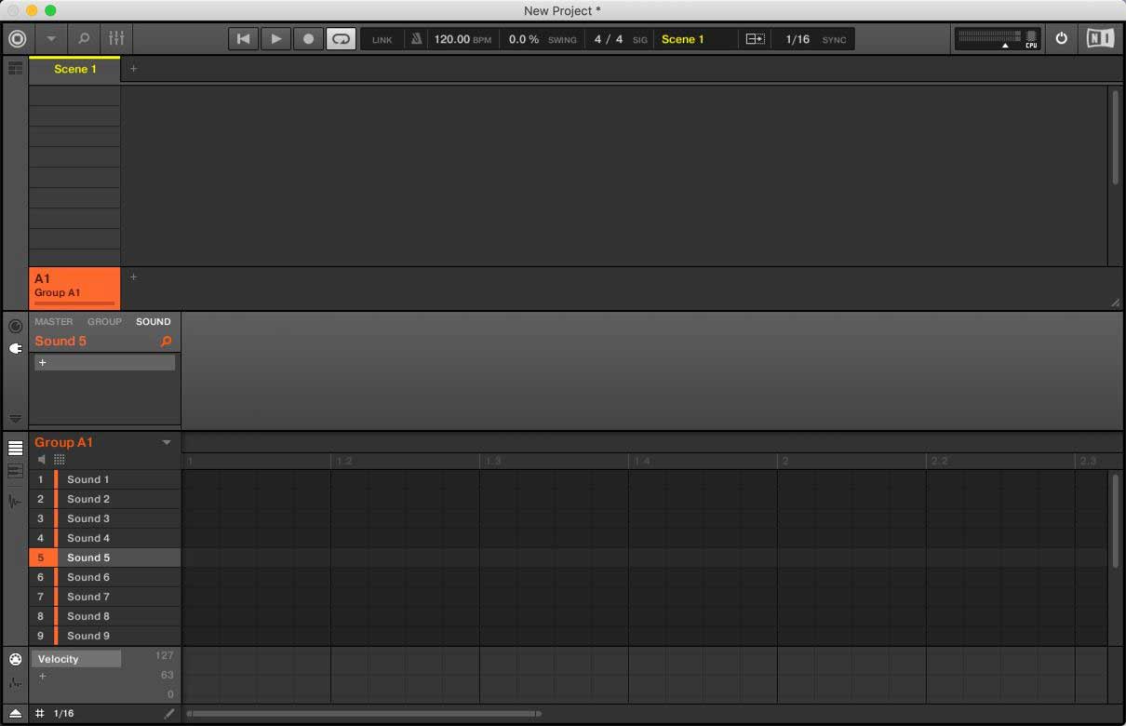
Task: Open the browser with the magnifier icon
Action: (84, 39)
